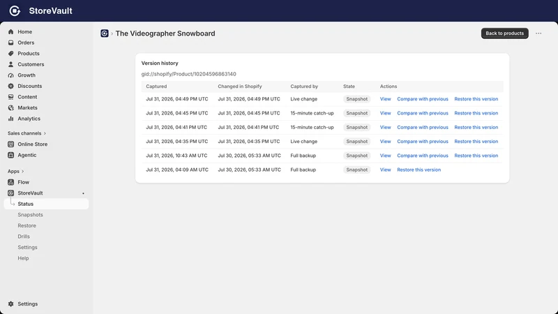Image resolution: width=558 pixels, height=314 pixels.
Task: Click Snapshot badge in 04:49 PM row
Action: (x=356, y=99)
